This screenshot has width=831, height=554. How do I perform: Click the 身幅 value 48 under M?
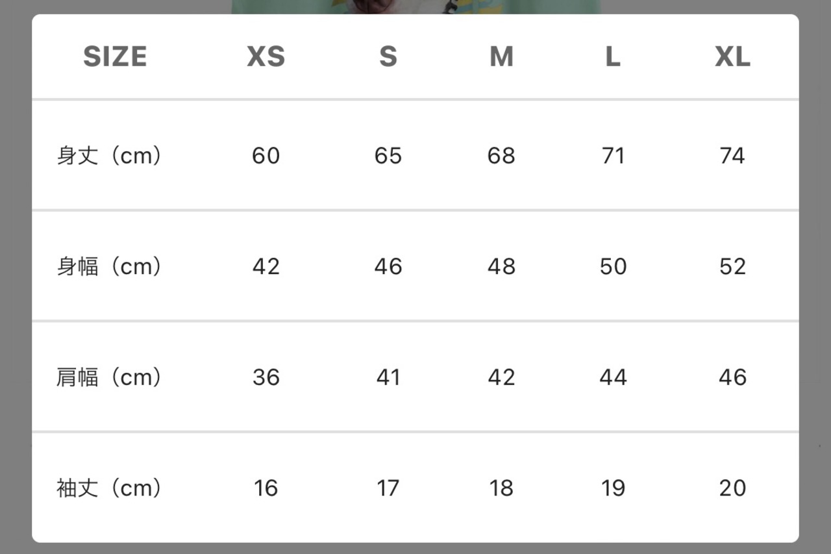tap(501, 266)
